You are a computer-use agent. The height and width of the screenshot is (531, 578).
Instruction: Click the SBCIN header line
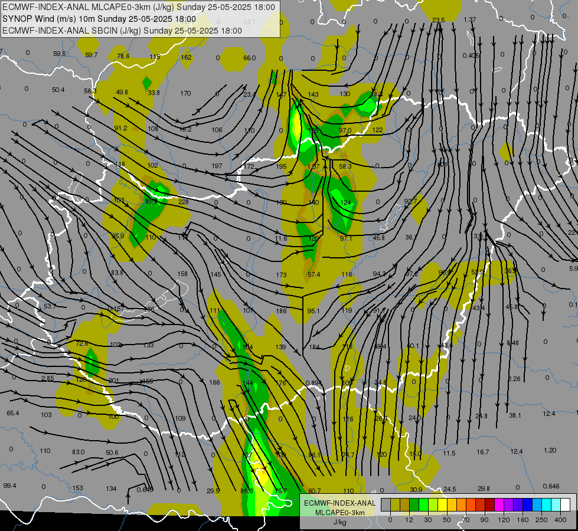click(122, 31)
